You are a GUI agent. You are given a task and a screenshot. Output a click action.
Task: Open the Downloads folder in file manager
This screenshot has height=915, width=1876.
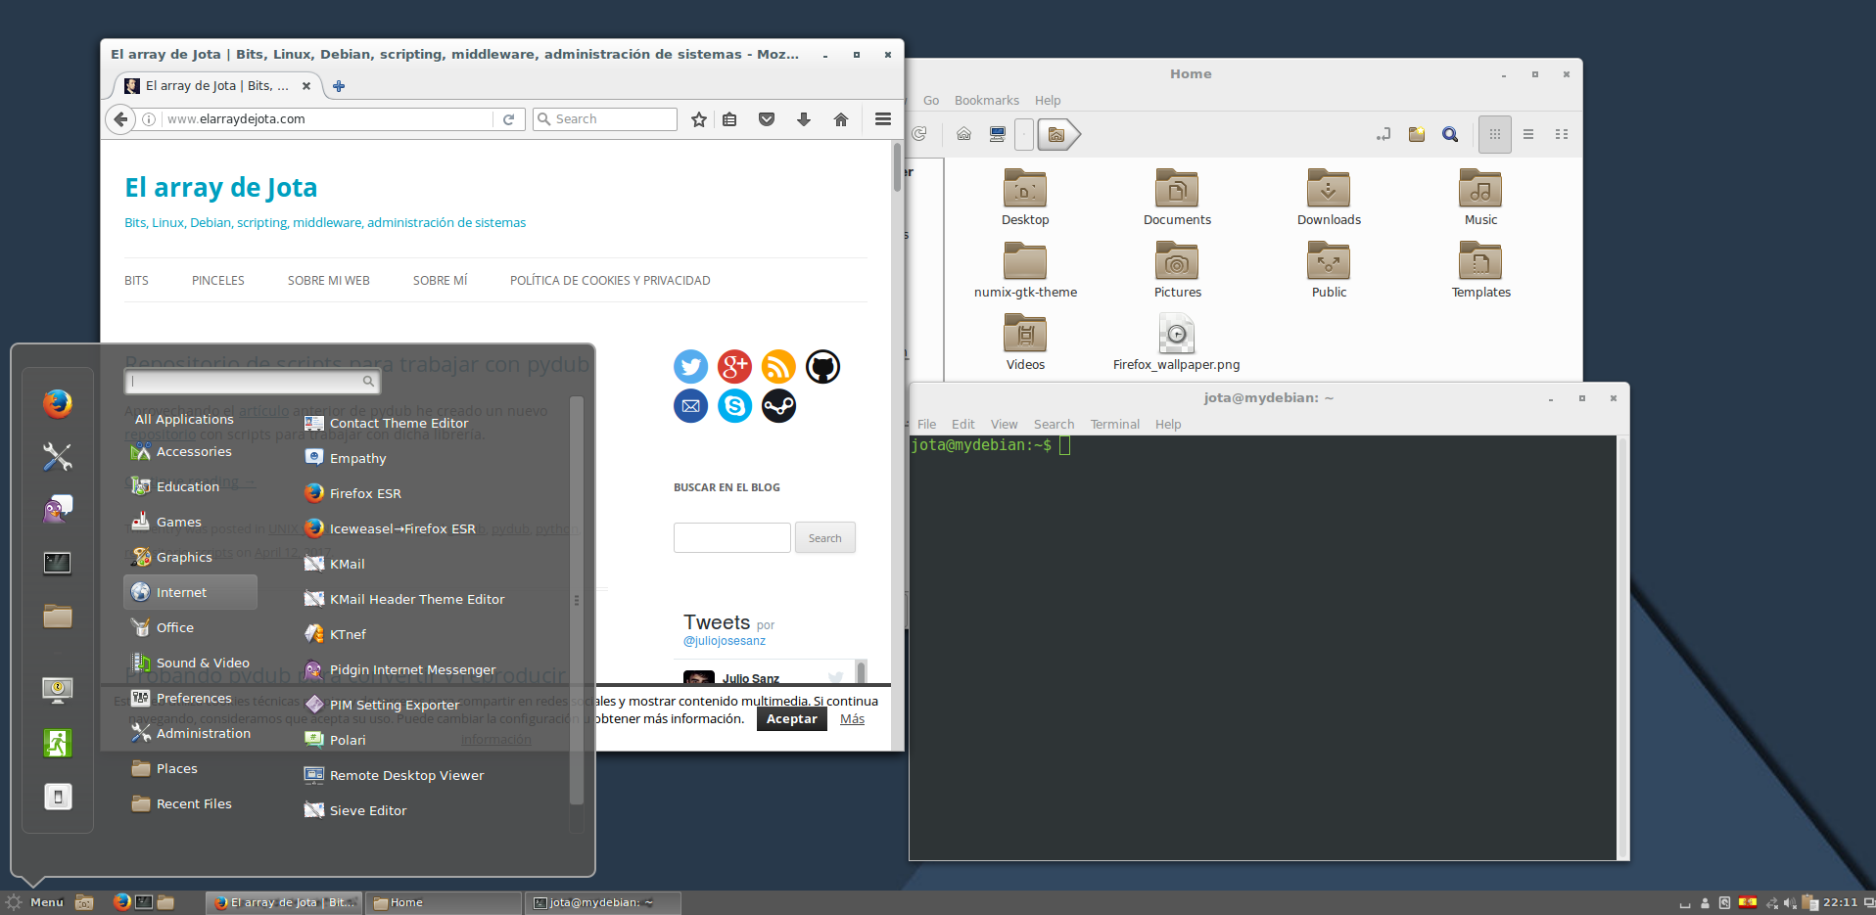click(x=1329, y=198)
